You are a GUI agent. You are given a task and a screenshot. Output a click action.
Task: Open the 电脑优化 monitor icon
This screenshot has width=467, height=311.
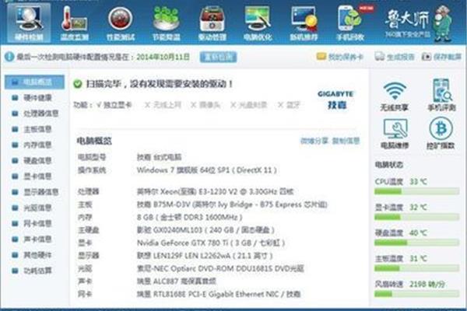tap(258, 23)
